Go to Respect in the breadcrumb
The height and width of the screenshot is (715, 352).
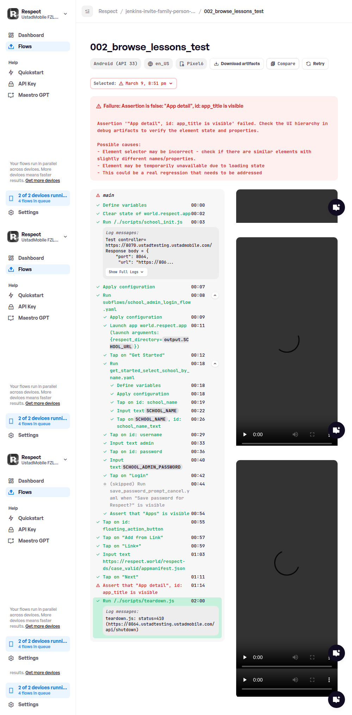coord(108,11)
